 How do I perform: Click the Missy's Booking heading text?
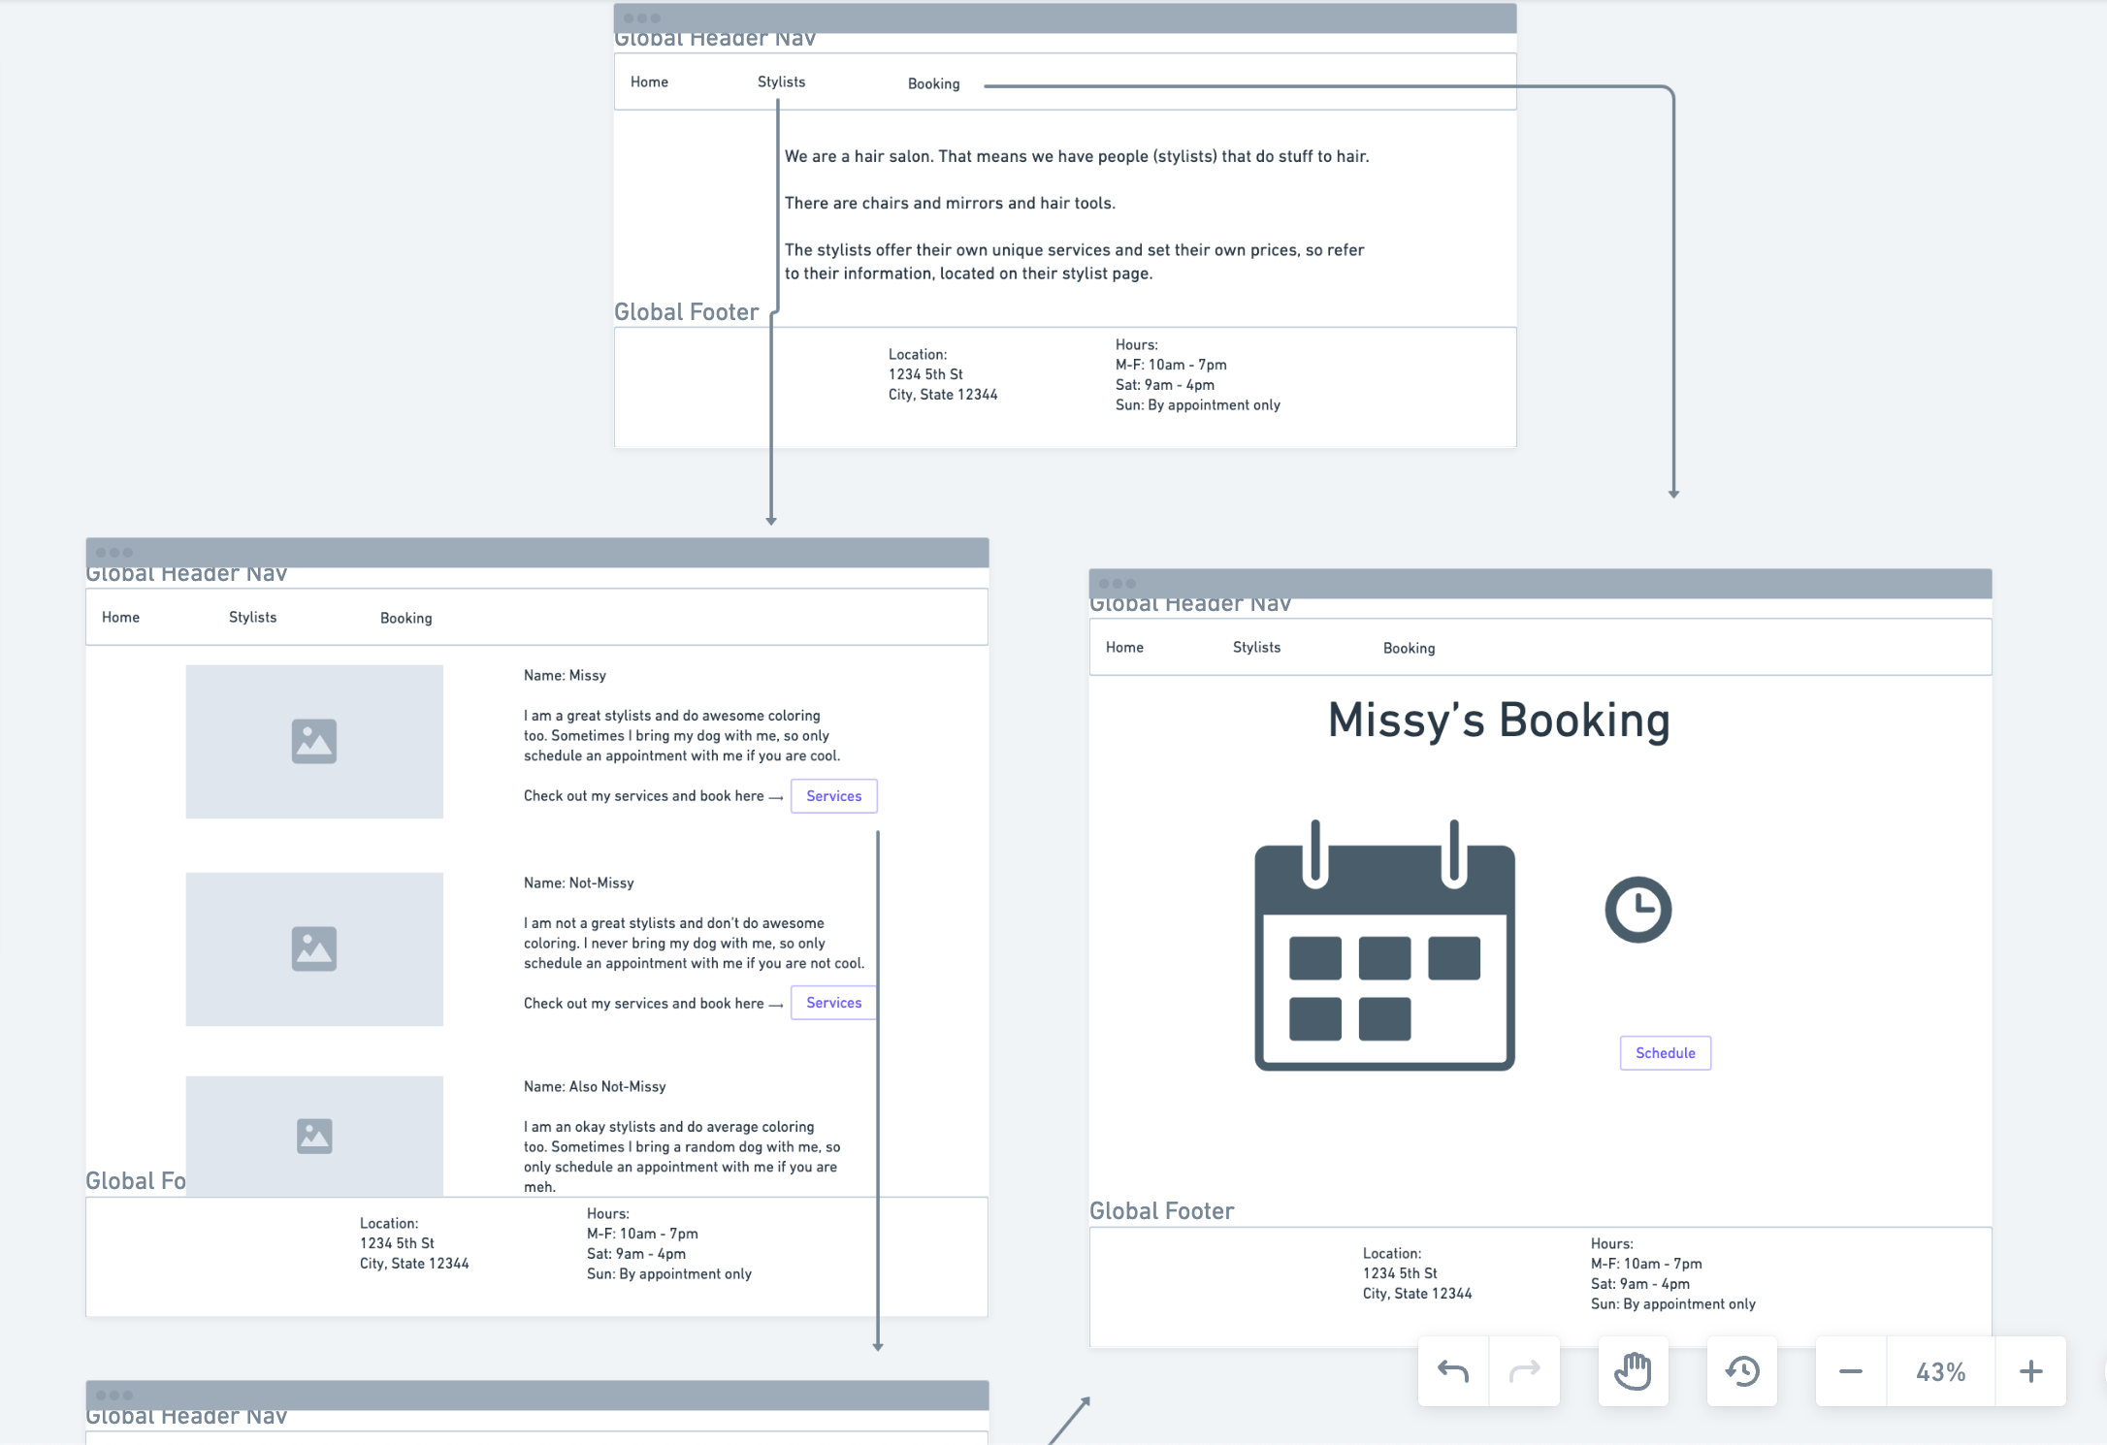[x=1499, y=721]
